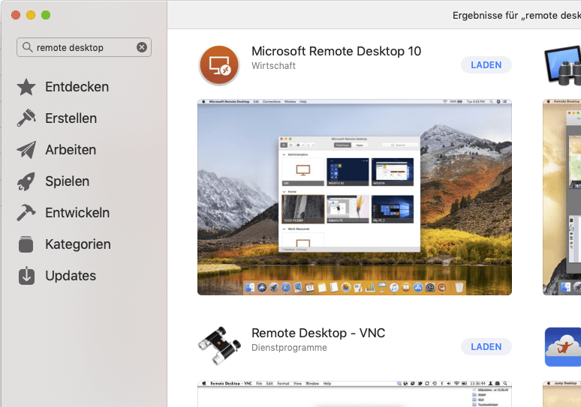Open the Jump Desktop cloud app icon
581x407 pixels.
[563, 347]
